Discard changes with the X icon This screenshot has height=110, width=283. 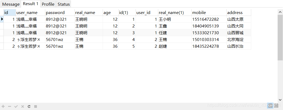[23, 106]
